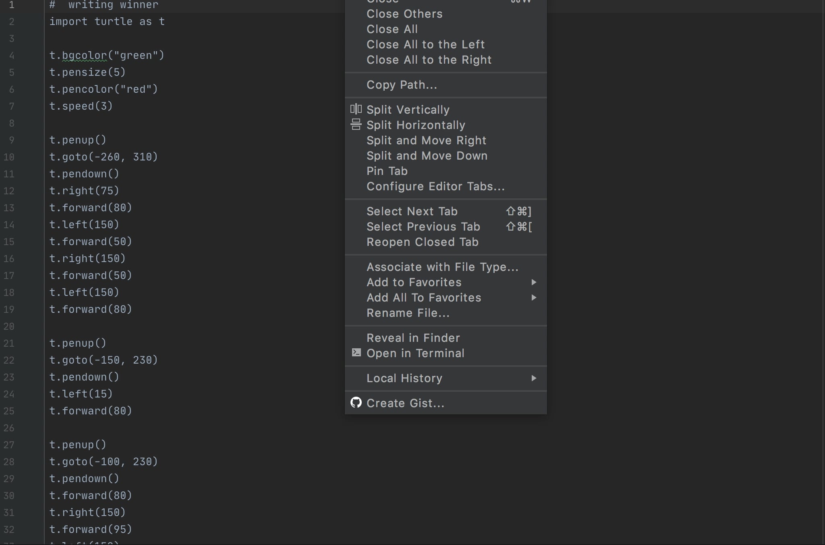Click the t.bgcolor("green") code line
This screenshot has height=545, width=825.
pos(107,55)
